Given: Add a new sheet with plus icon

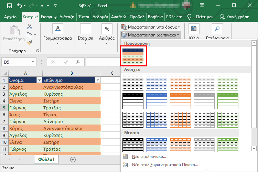Looking at the screenshot, I should click(x=73, y=160).
